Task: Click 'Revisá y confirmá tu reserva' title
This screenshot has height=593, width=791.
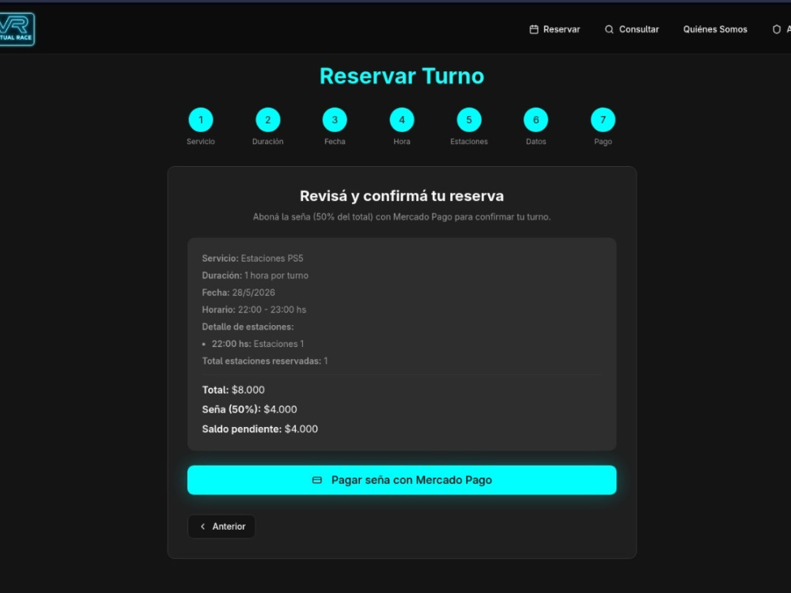Action: tap(402, 195)
